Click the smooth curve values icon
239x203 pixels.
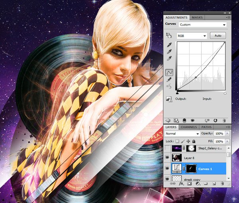coord(169,87)
